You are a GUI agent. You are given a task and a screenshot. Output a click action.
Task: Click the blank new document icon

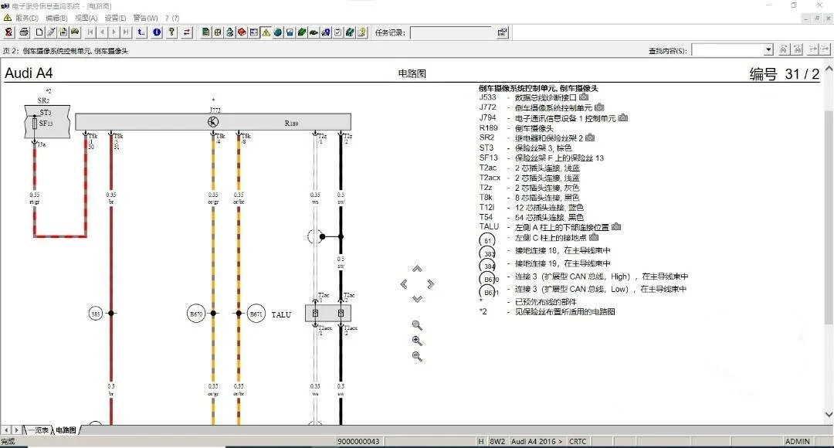pos(39,32)
